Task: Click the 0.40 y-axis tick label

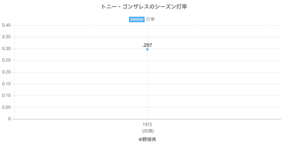Action: coord(6,25)
